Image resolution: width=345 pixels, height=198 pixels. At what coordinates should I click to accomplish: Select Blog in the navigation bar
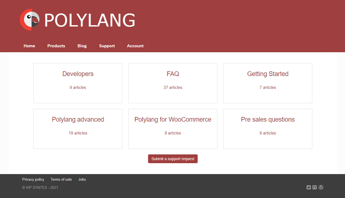[82, 46]
